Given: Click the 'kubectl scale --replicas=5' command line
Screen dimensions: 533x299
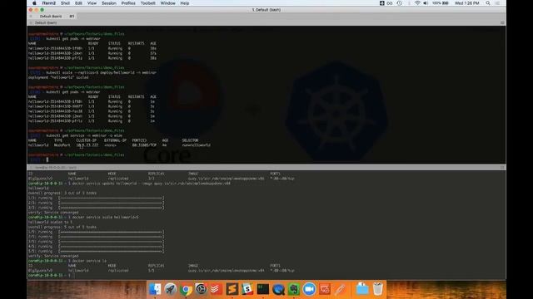Looking at the screenshot, I should pos(101,72).
